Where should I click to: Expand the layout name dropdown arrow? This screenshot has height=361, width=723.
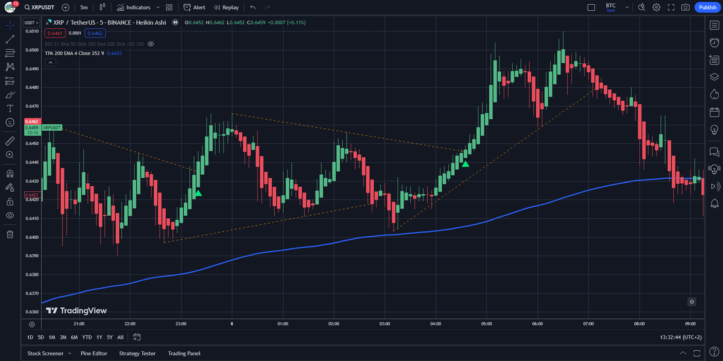coord(627,7)
